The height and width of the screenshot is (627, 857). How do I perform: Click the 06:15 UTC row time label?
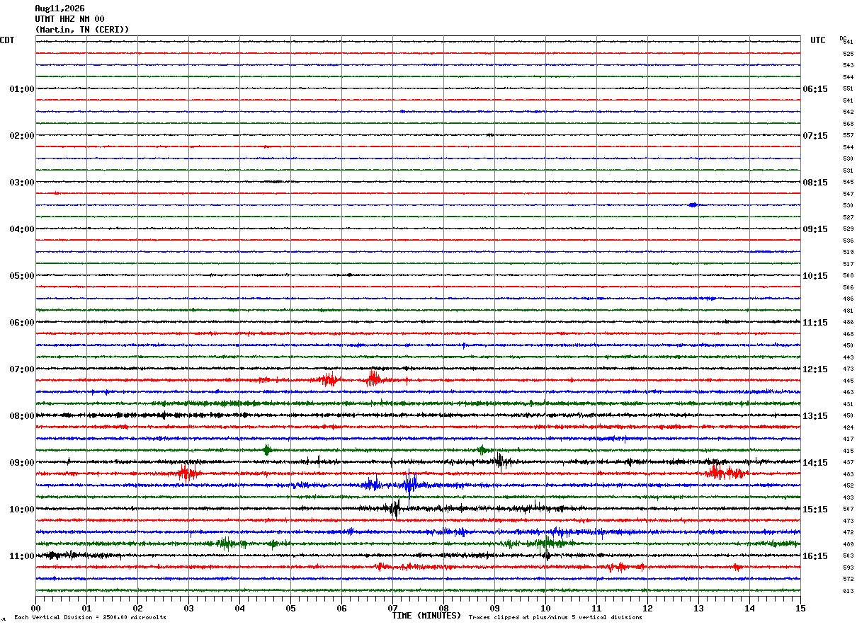(815, 89)
